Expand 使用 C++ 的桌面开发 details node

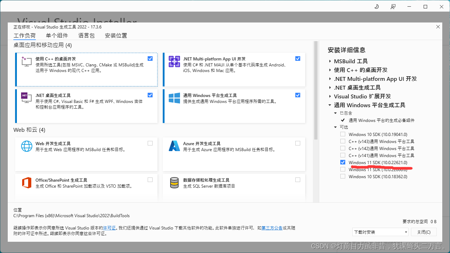click(330, 70)
